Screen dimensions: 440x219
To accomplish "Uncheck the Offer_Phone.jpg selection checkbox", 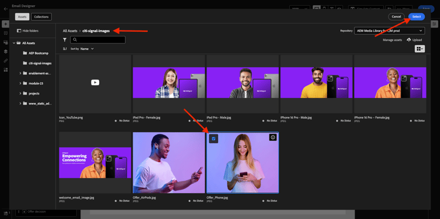I will click(x=214, y=139).
